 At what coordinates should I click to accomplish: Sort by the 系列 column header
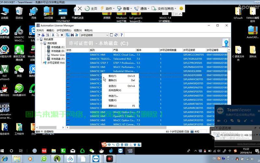click(x=101, y=50)
